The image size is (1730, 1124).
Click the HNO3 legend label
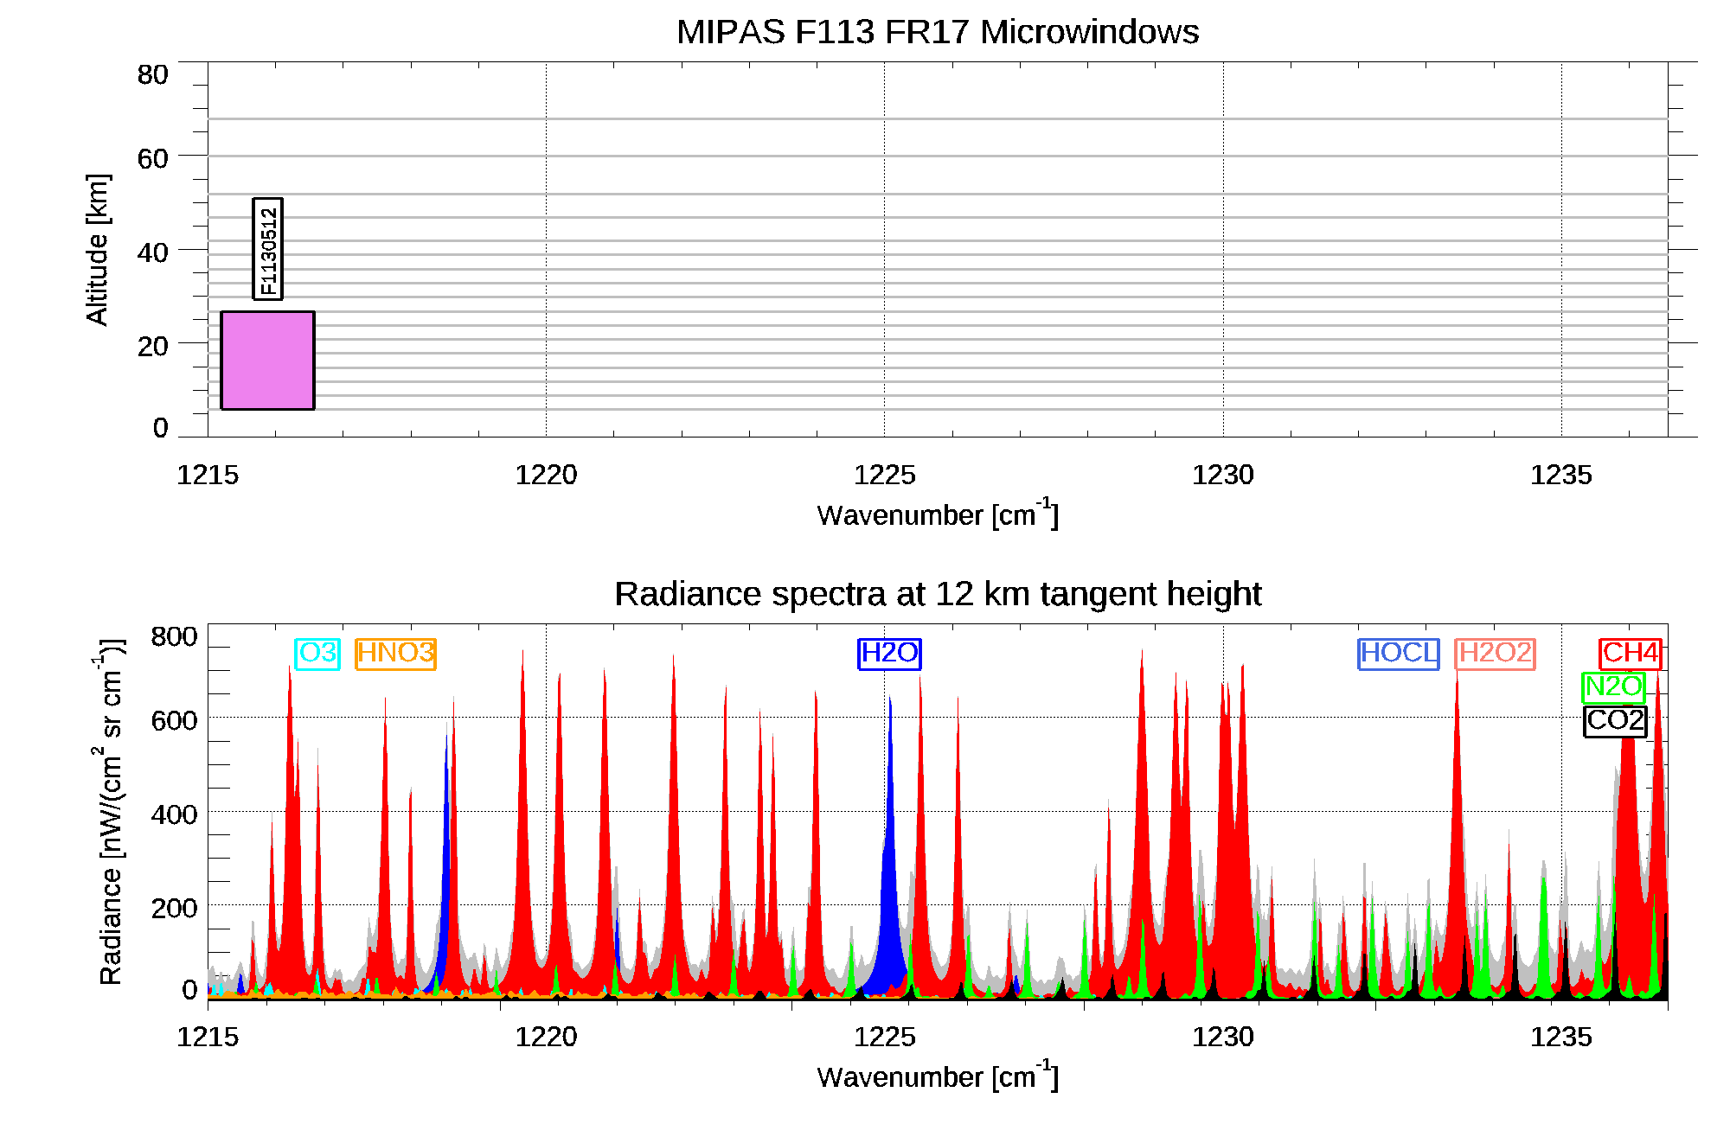click(x=395, y=653)
